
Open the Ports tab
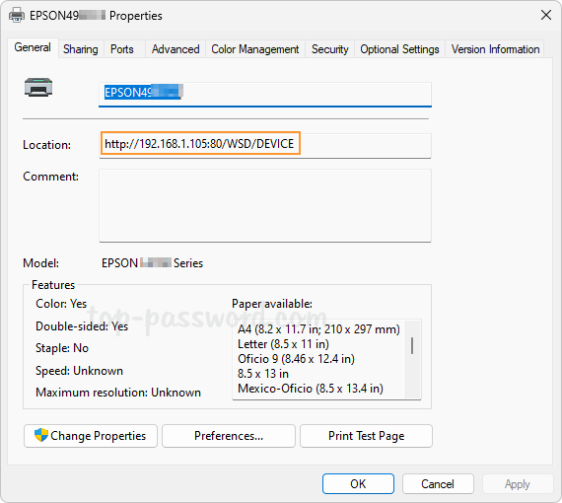pos(122,49)
